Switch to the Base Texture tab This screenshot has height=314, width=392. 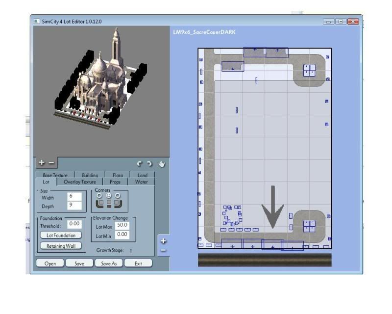(x=55, y=175)
